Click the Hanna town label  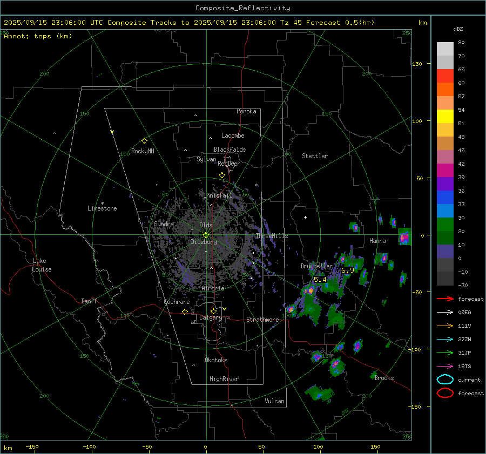[377, 241]
